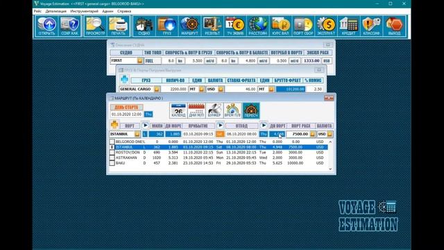This screenshot has height=250, width=444.
Task: Click БУНКЕР bunker icon in route window
Action: click(x=214, y=110)
